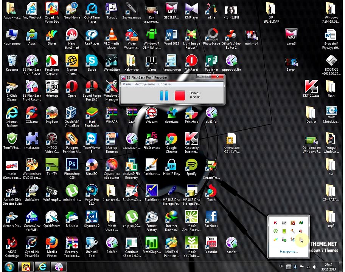The height and width of the screenshot is (272, 345).
Task: Select the Start BlueStacks icon
Action: [92, 117]
